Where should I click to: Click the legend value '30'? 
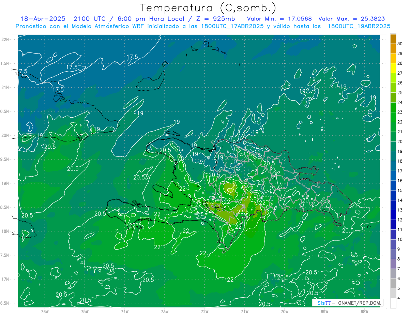click(400, 44)
